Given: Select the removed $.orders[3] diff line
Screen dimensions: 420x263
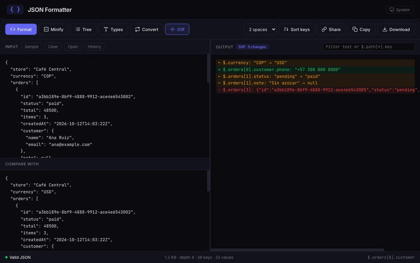Looking at the screenshot, I should coord(315,90).
